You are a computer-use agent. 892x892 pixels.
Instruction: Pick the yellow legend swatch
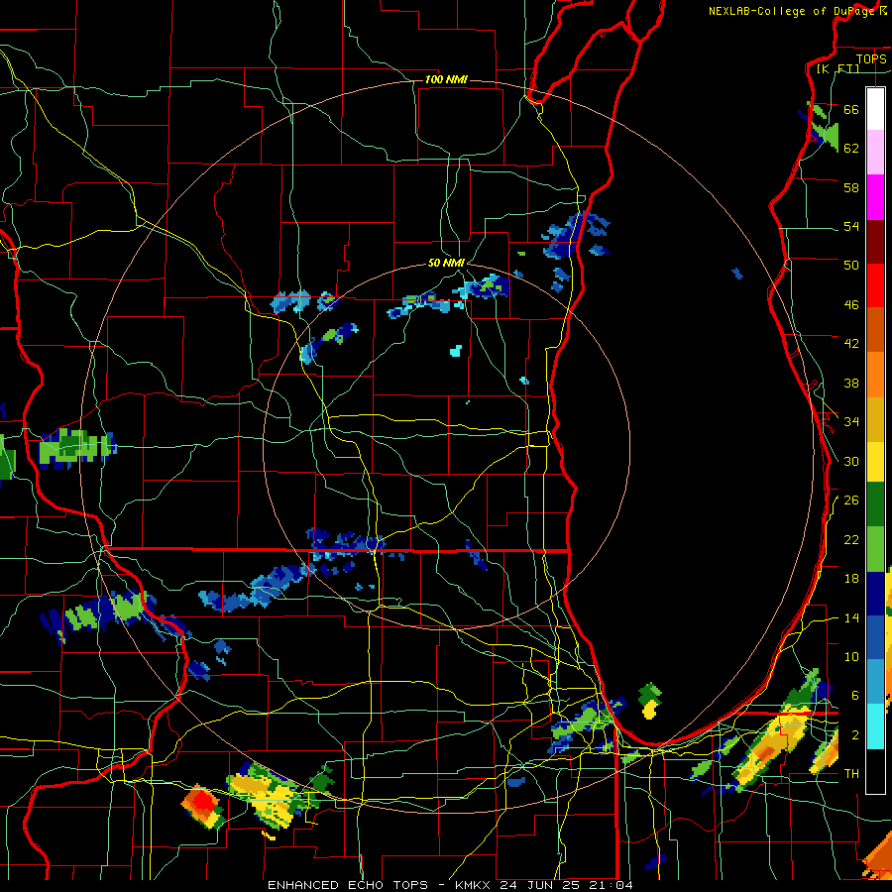[x=875, y=462]
